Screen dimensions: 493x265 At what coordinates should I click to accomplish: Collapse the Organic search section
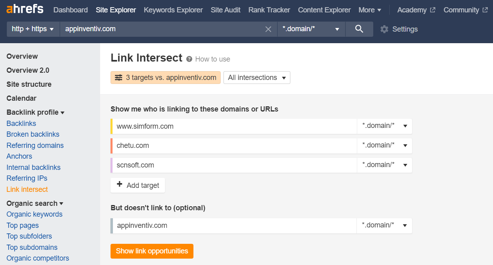[35, 203]
